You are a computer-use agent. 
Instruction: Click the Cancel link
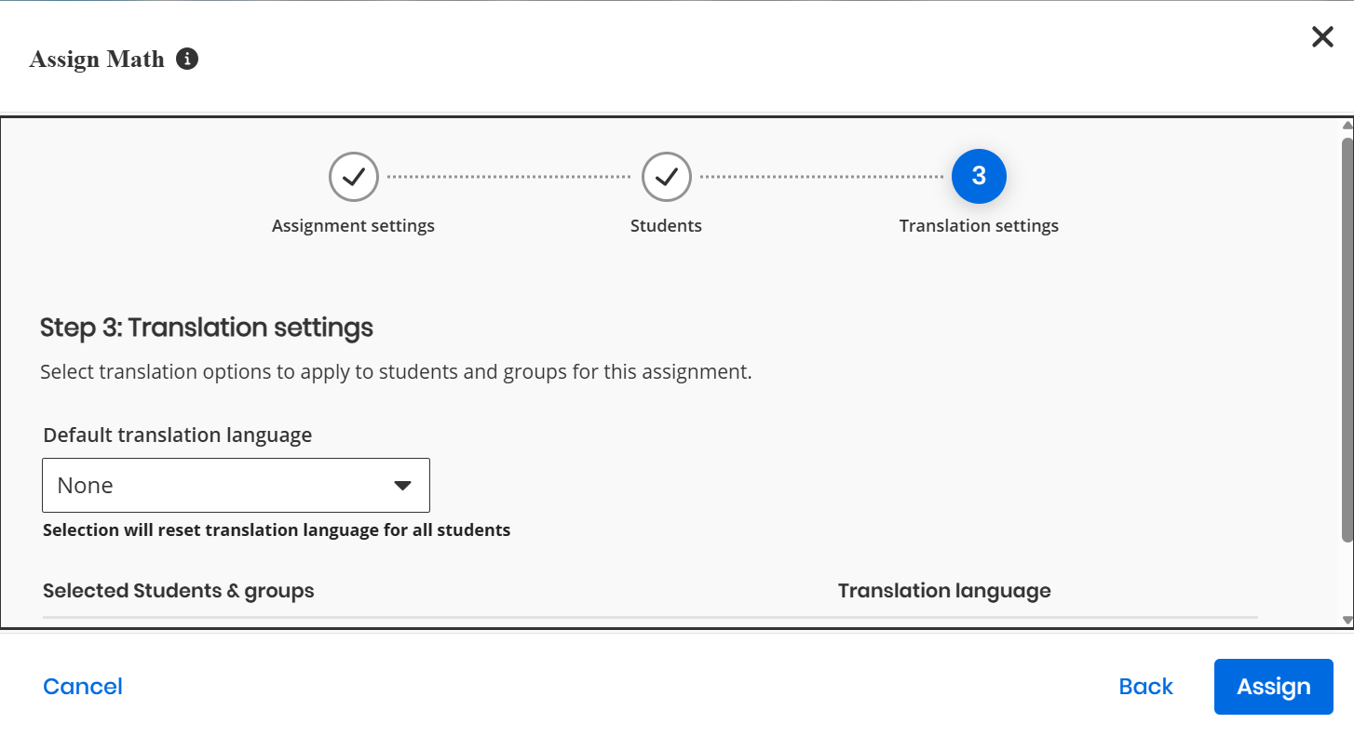[83, 687]
